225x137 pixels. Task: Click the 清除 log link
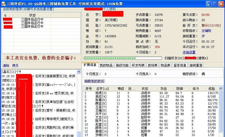pyautogui.click(x=6, y=66)
